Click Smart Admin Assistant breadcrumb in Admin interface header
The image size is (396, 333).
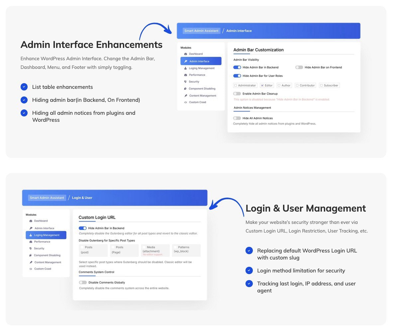click(201, 31)
